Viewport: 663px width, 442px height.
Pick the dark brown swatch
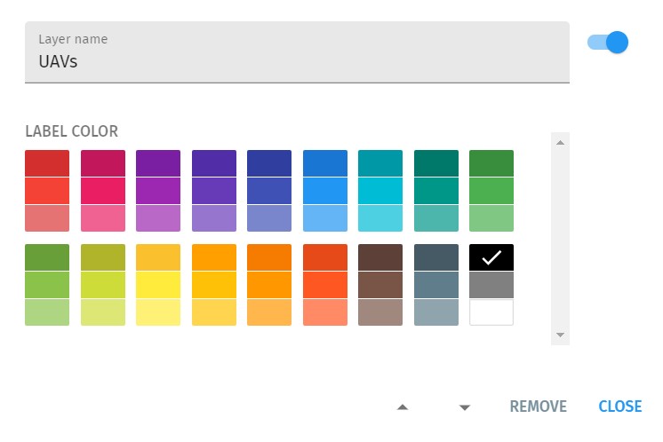pos(380,257)
